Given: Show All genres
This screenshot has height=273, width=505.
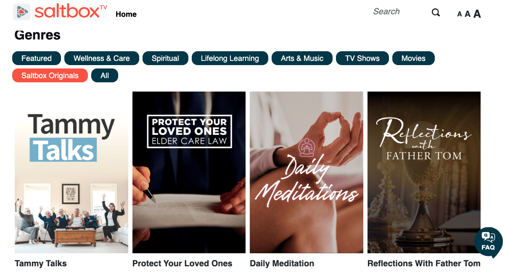Looking at the screenshot, I should [x=105, y=76].
